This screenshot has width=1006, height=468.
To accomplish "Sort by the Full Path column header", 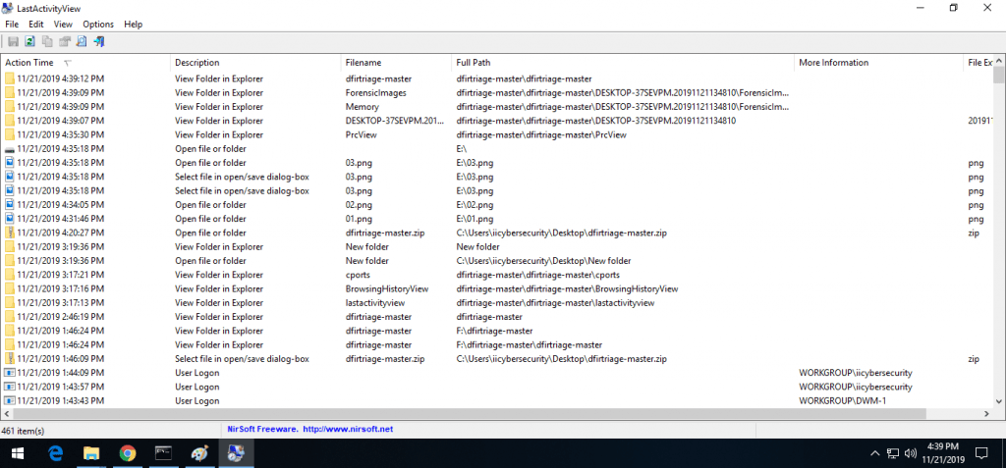I will [623, 63].
